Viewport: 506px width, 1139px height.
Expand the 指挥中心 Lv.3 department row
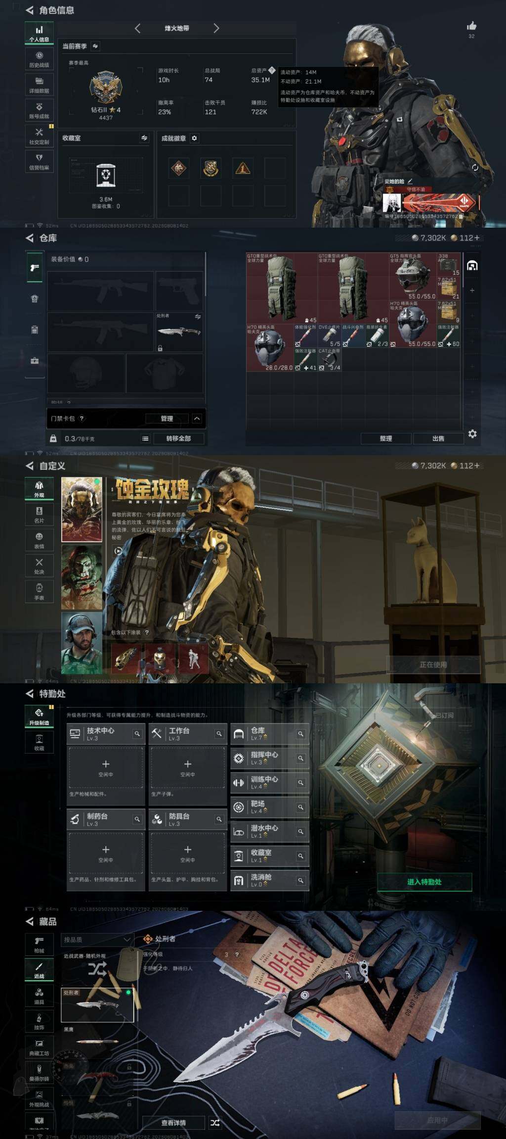pyautogui.click(x=270, y=758)
